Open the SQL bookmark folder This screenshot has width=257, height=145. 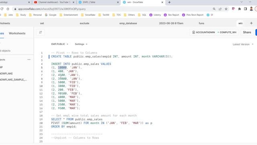tap(142, 15)
